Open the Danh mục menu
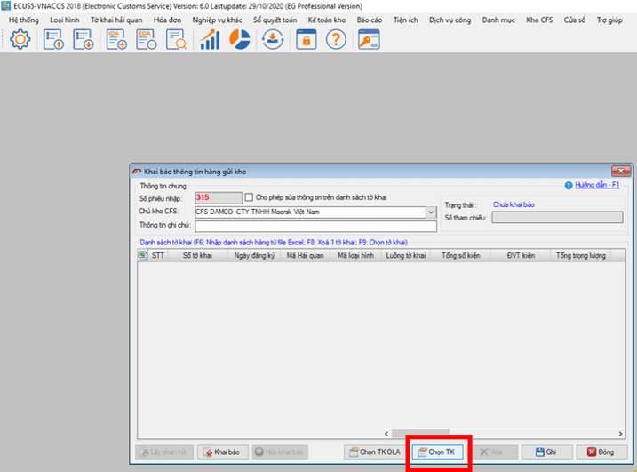 pos(497,19)
